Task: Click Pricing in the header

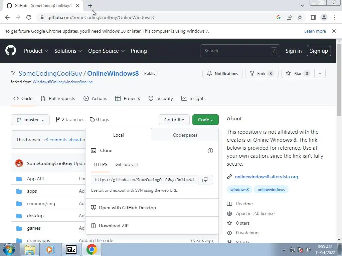Action: click(x=139, y=51)
